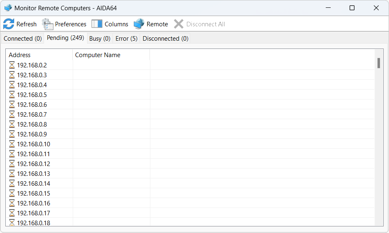Click the hourglass icon beside 192.168.0.2
Viewport: 389px width, 233px height.
point(12,65)
